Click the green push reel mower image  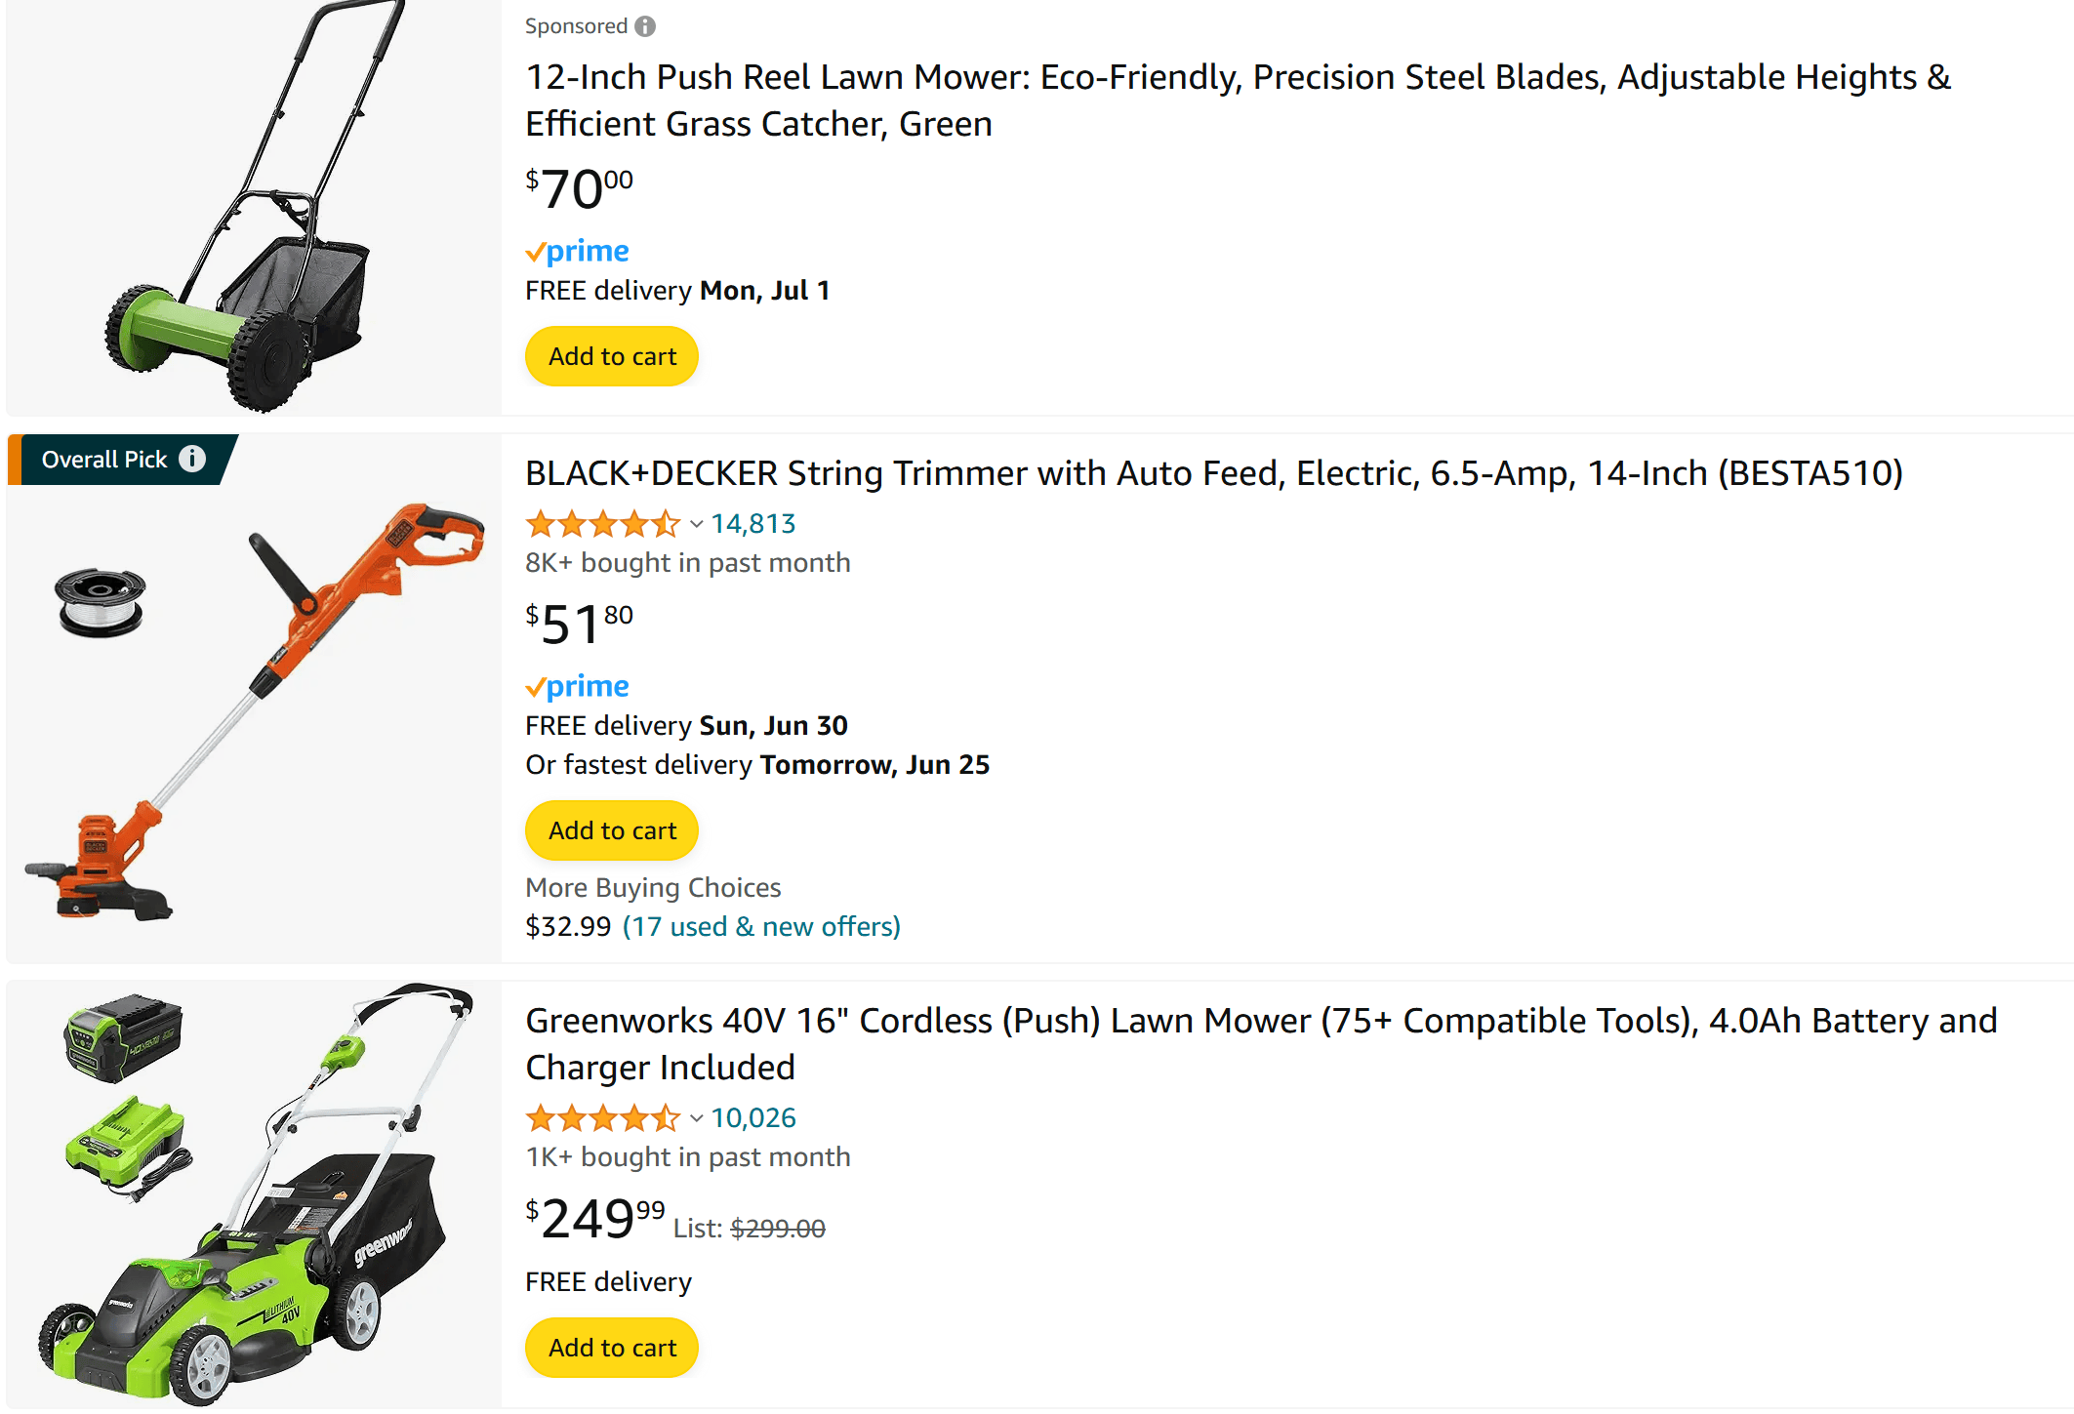point(254,207)
